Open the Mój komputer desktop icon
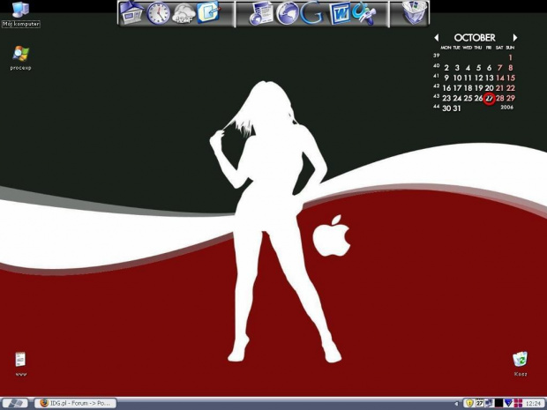This screenshot has width=547, height=410. pyautogui.click(x=20, y=11)
